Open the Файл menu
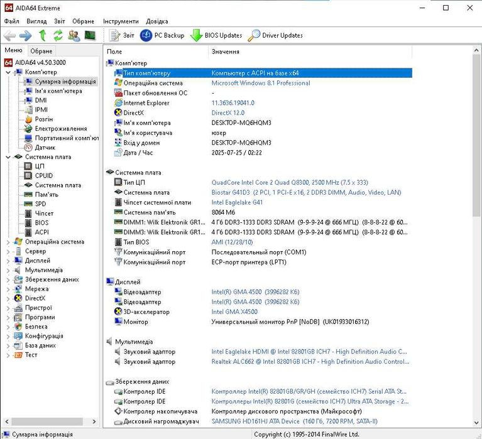 [x=12, y=21]
